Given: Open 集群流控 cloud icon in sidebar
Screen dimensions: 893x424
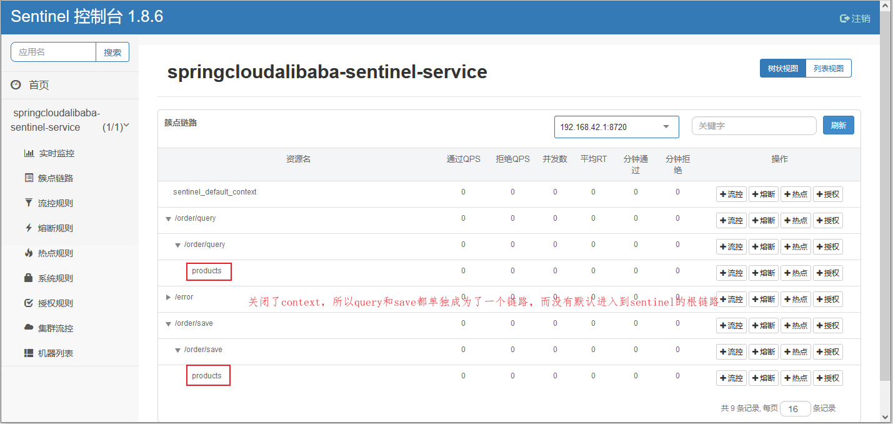Looking at the screenshot, I should coord(29,328).
